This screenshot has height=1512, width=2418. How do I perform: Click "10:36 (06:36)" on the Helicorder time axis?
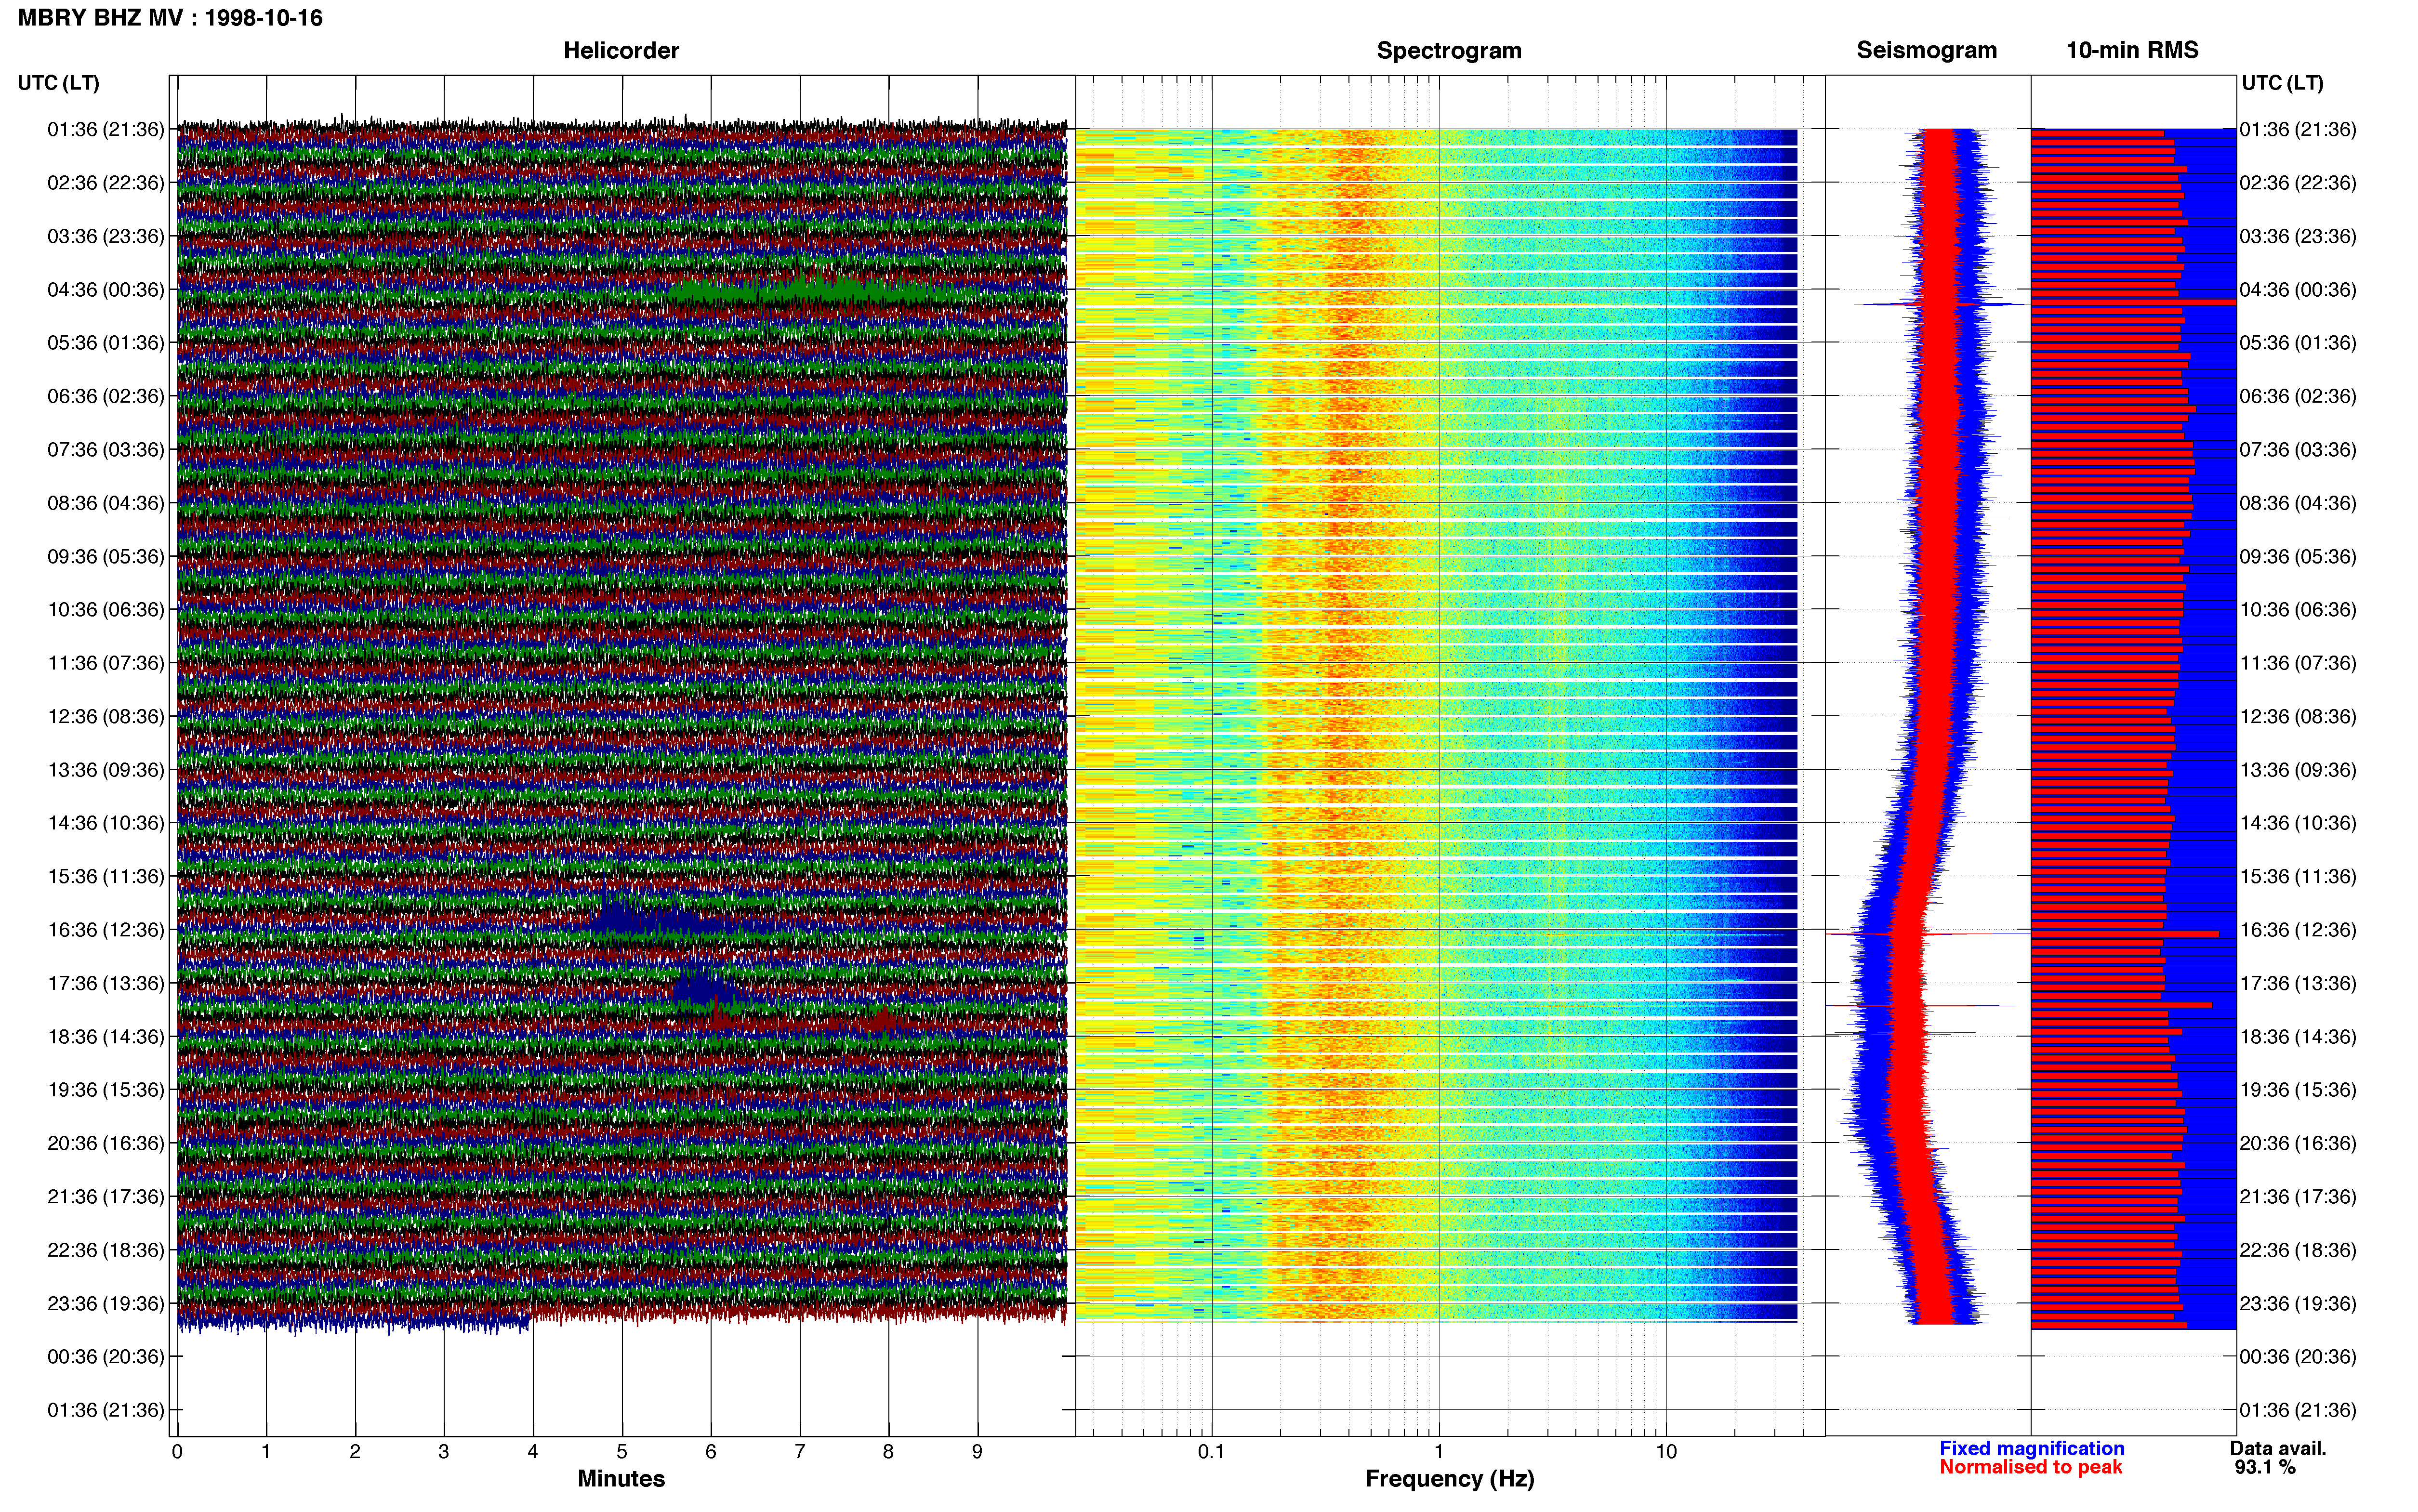[x=105, y=610]
